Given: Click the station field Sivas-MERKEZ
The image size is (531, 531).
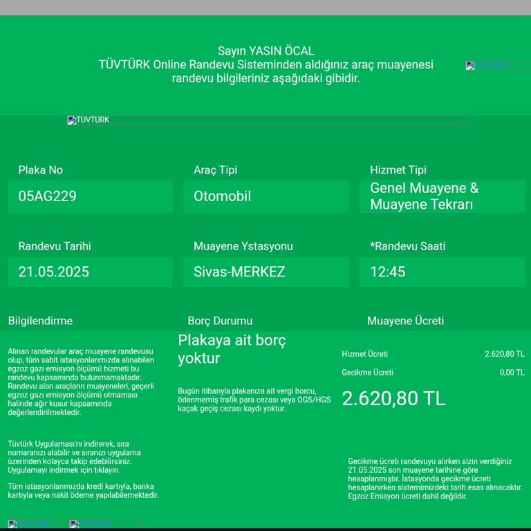Looking at the screenshot, I should (x=265, y=272).
